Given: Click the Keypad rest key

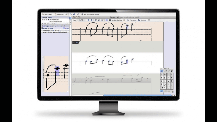Looking at the screenshot, I should point(163,88).
